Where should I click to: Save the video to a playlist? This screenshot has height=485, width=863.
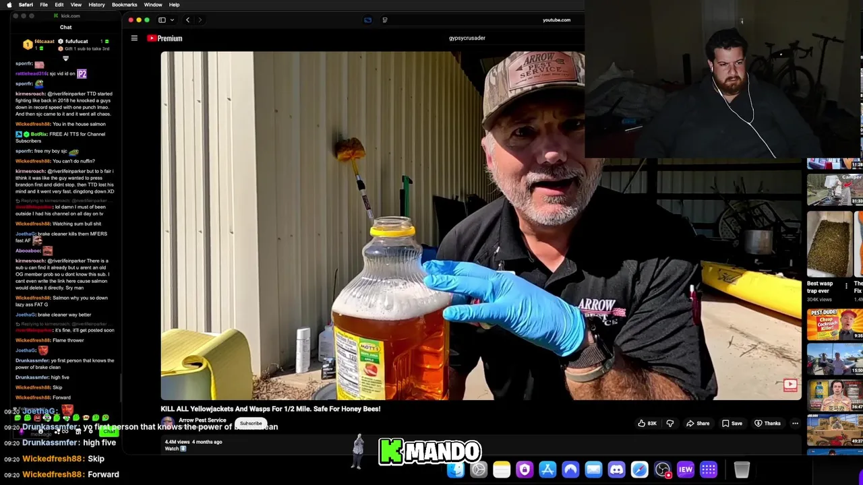point(732,424)
